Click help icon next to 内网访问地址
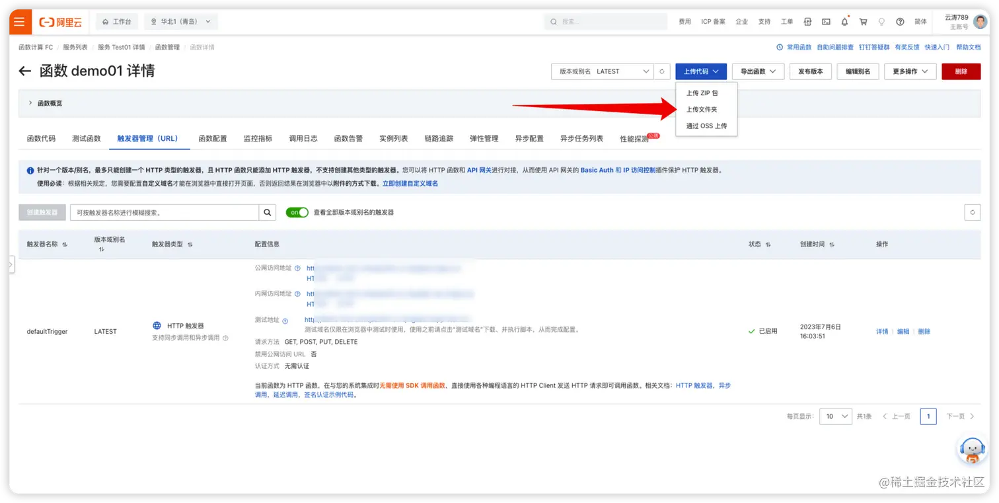The height and width of the screenshot is (503, 999). coord(297,293)
